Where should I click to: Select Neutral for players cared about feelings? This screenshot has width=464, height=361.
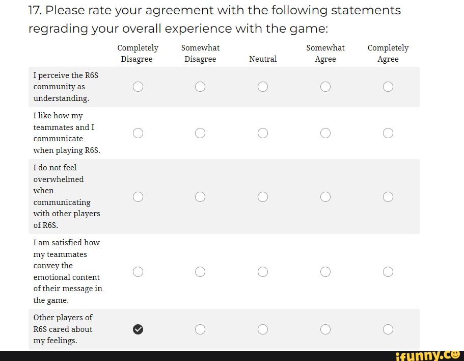click(x=263, y=329)
